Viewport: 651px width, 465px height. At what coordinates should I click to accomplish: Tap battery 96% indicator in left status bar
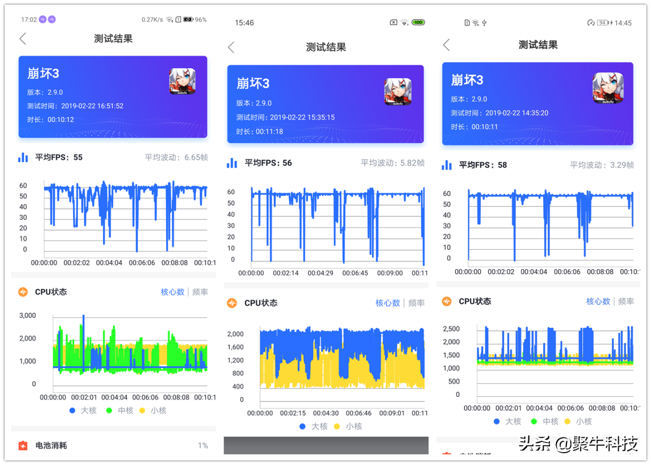[195, 19]
